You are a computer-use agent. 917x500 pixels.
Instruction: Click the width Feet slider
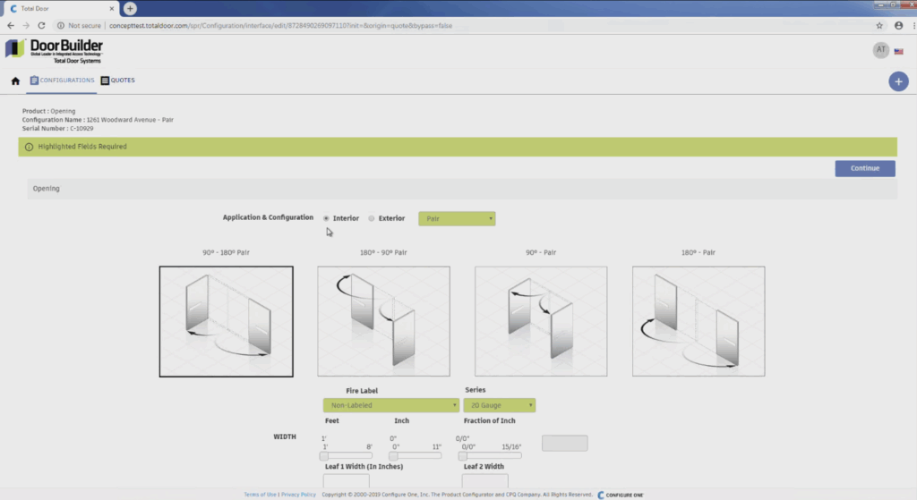(346, 455)
